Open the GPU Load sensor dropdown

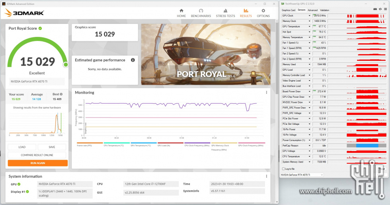tap(310, 70)
